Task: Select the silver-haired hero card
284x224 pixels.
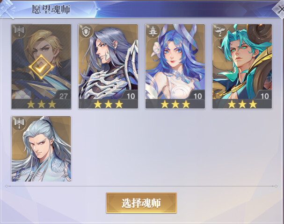Action: [x=41, y=149]
